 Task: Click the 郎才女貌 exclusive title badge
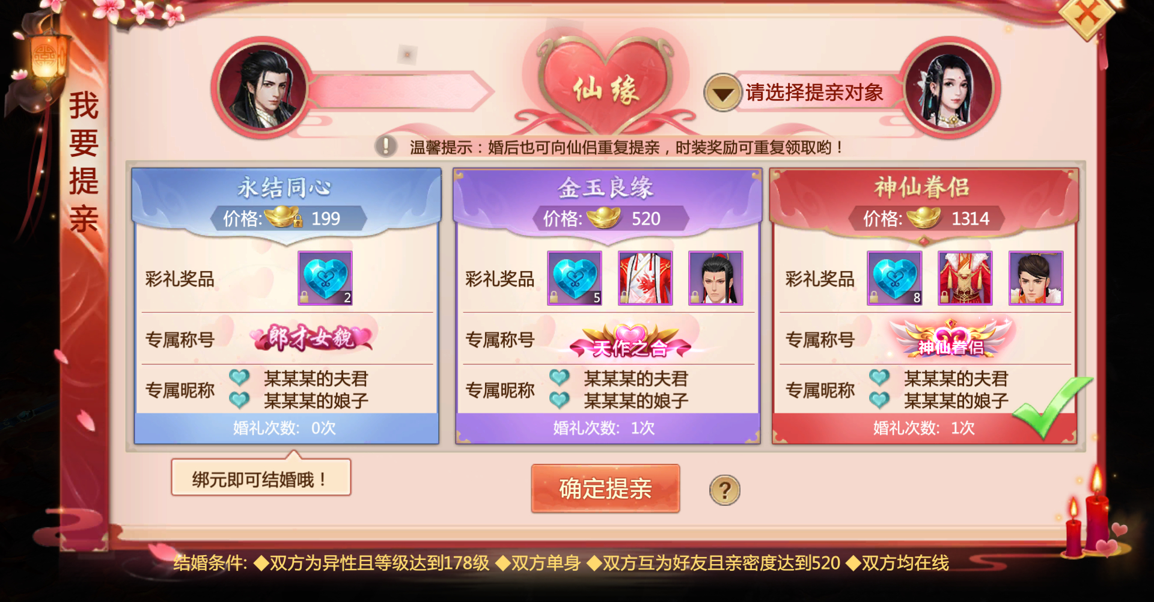311,338
